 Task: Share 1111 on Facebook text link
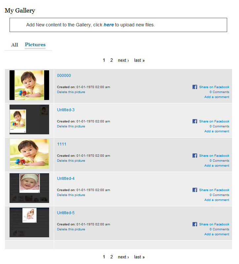click(214, 156)
